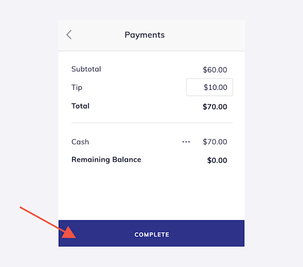Viewport: 303px width, 267px height.
Task: Select the Cash payment row label
Action: (x=80, y=142)
